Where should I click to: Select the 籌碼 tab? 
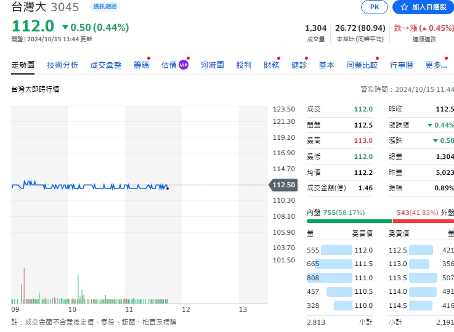click(x=141, y=65)
